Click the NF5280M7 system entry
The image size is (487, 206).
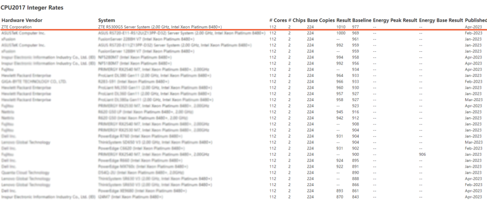tap(135, 57)
